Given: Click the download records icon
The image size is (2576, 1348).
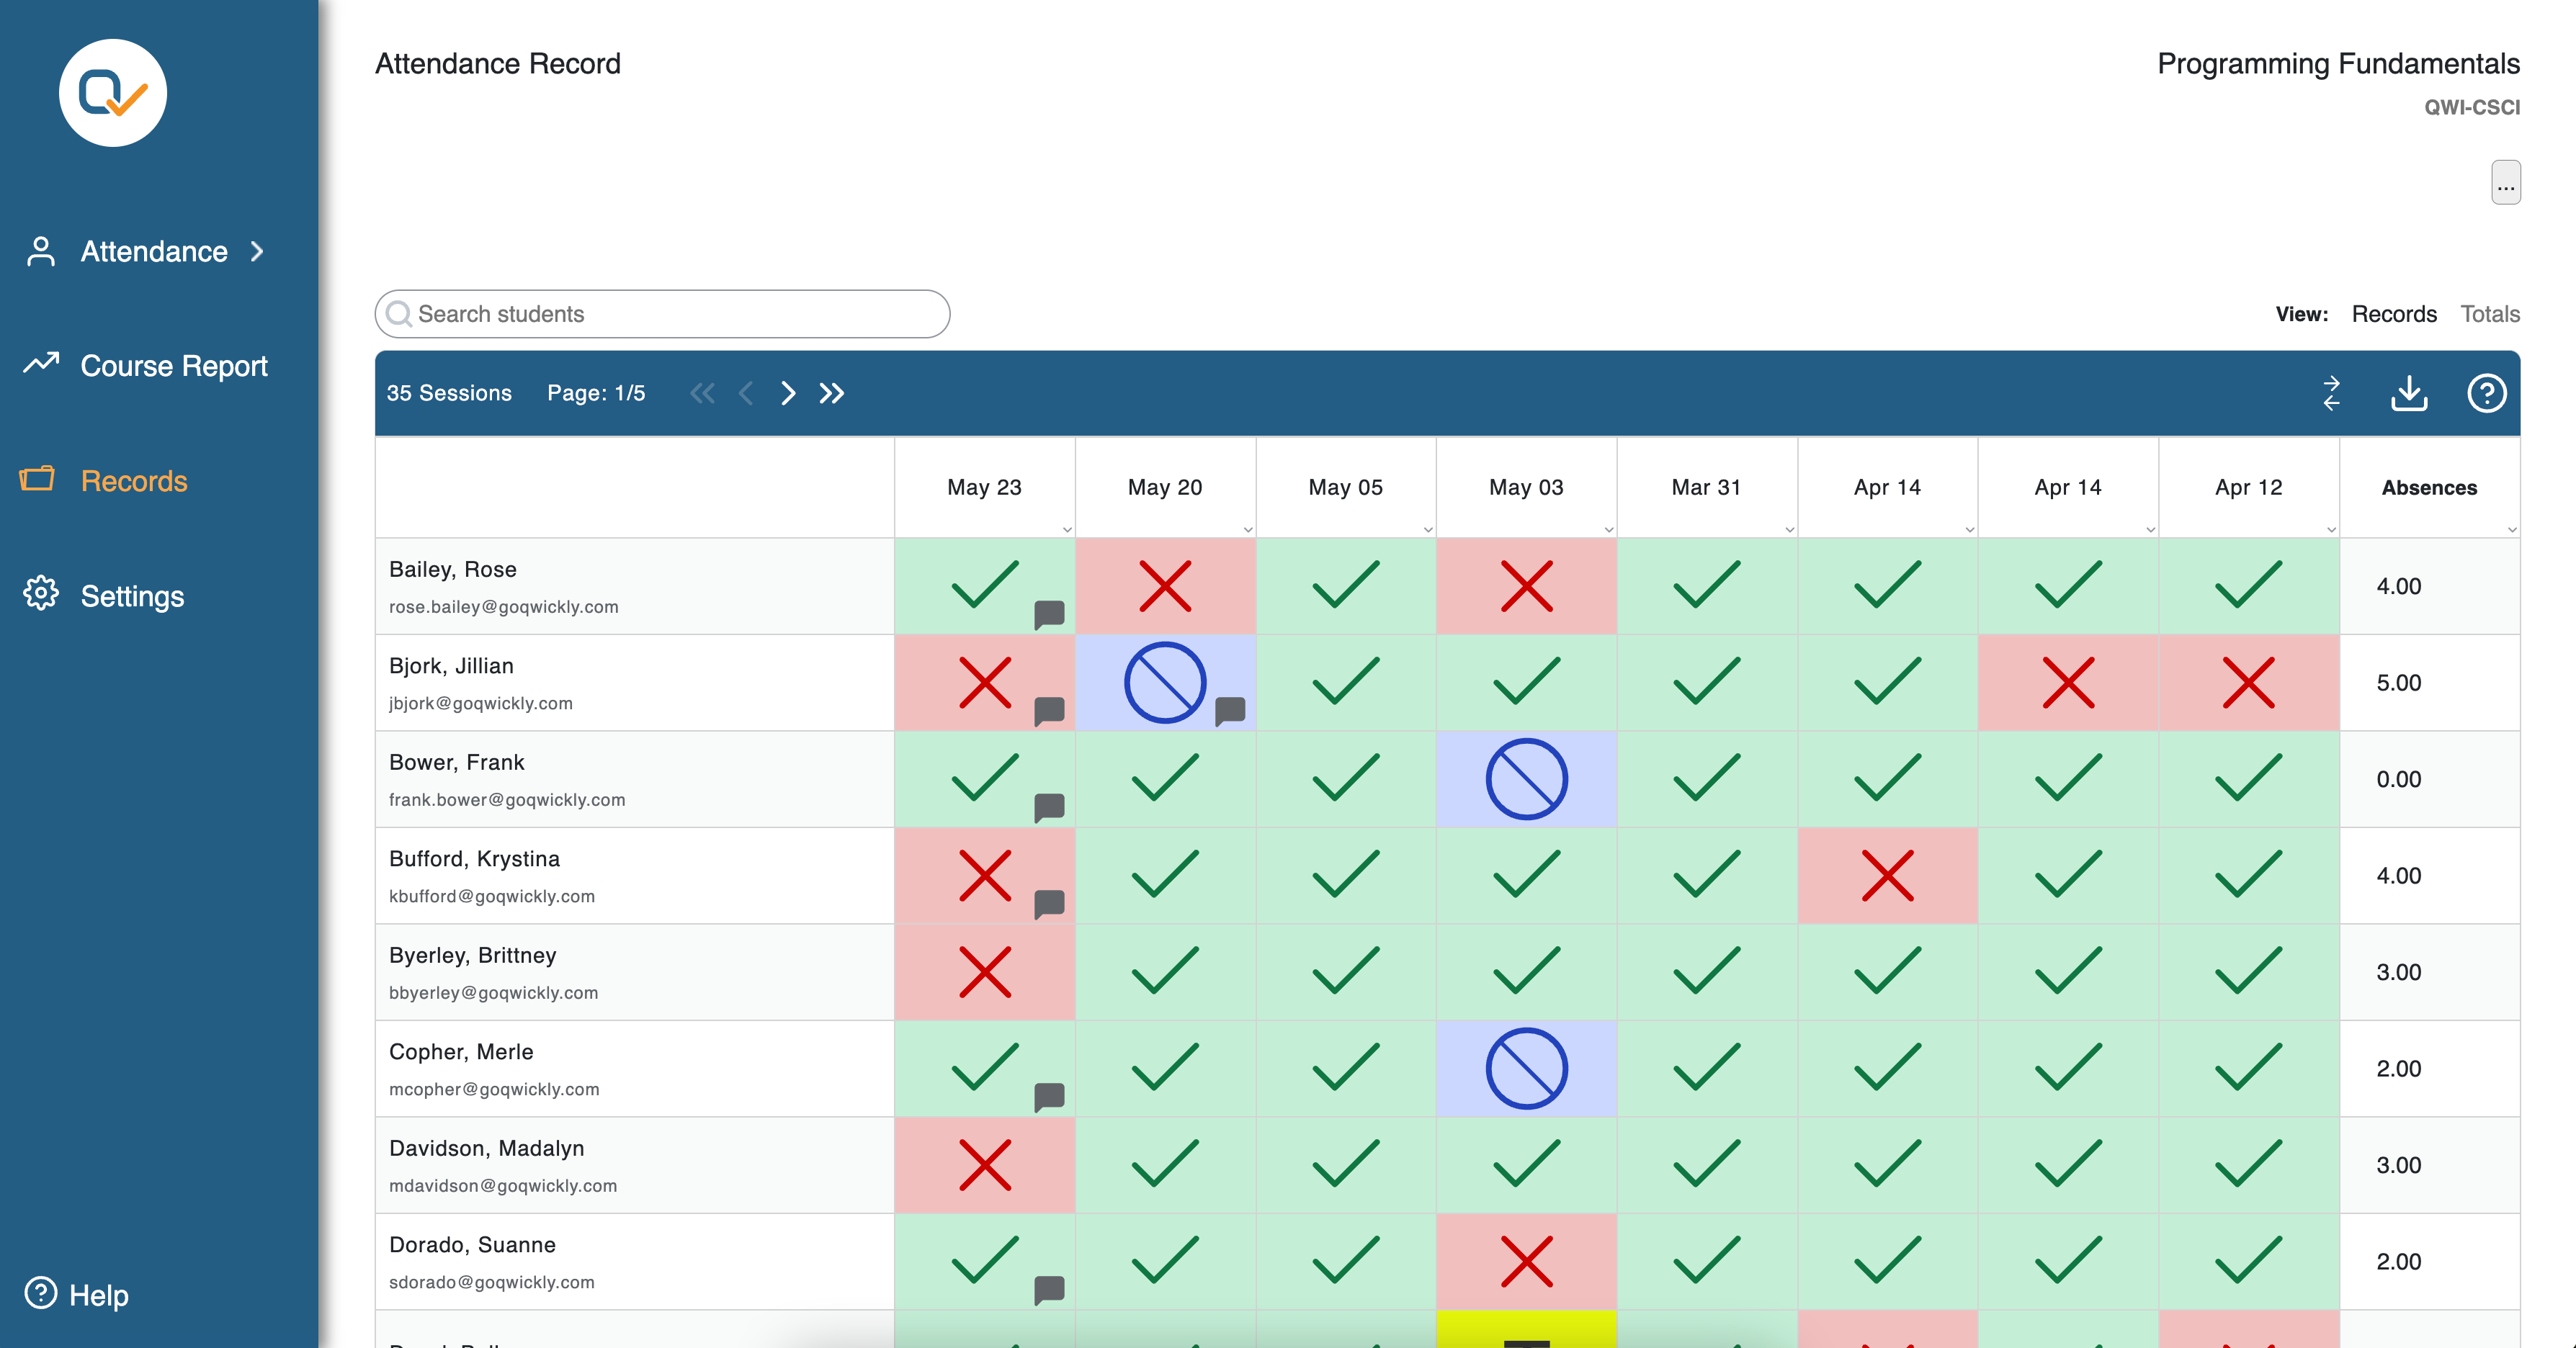Looking at the screenshot, I should click(2409, 392).
